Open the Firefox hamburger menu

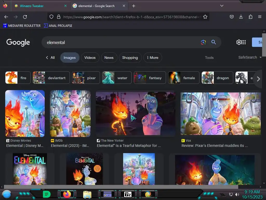[x=260, y=17]
